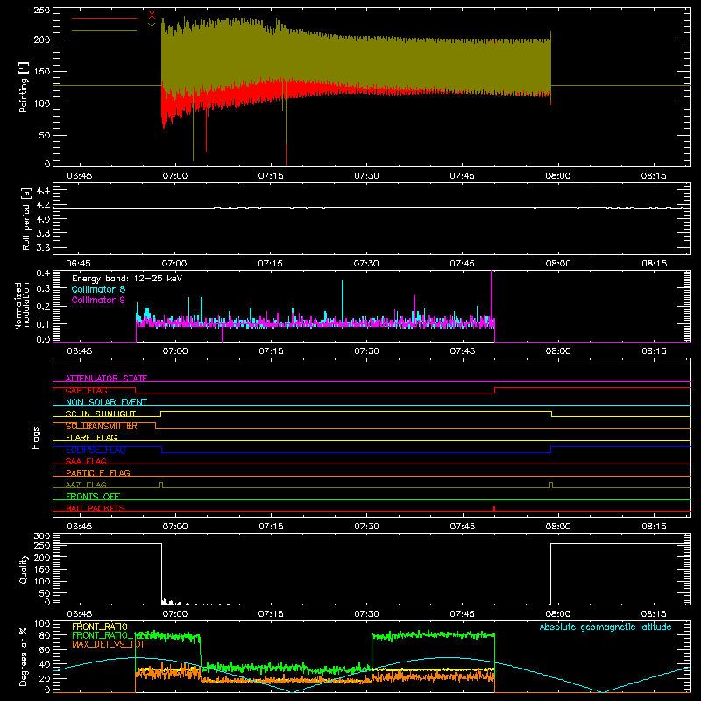Click the SC_IN_SUNLIGHT flag label
Viewport: 701px width, 701px height.
(x=101, y=414)
